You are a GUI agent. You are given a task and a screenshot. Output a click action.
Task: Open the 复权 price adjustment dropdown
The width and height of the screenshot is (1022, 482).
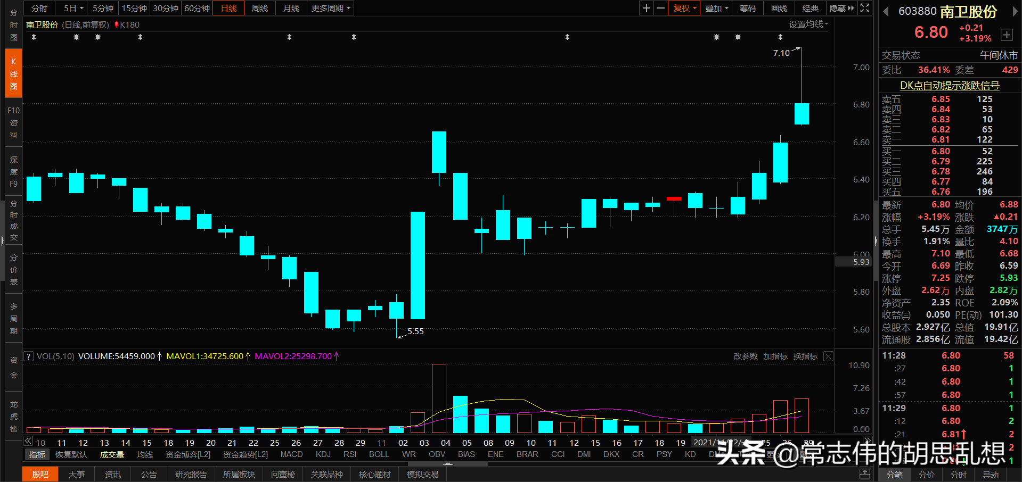683,8
